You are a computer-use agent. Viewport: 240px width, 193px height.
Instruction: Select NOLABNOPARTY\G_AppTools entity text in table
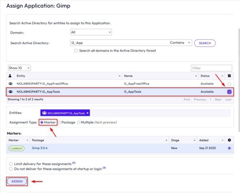(38, 92)
